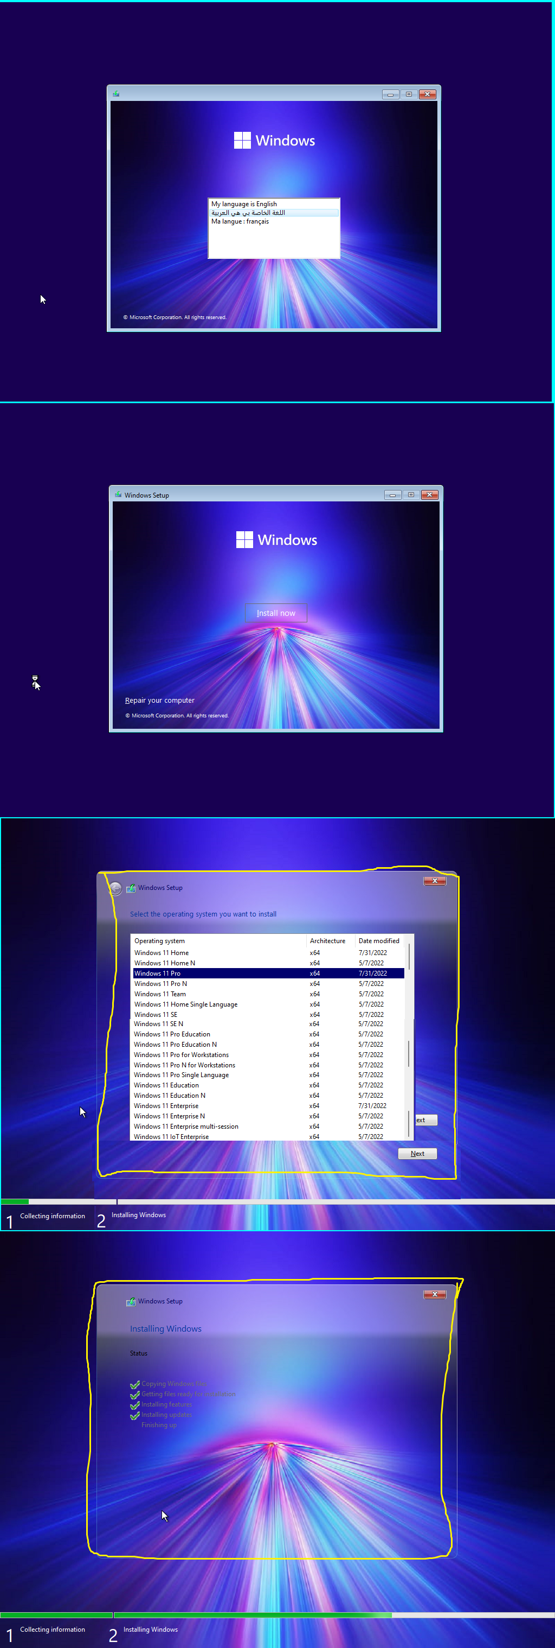Choose Windows 11 Pro N for Workstations
Viewport: 555px width, 1648px height.
(x=268, y=1065)
